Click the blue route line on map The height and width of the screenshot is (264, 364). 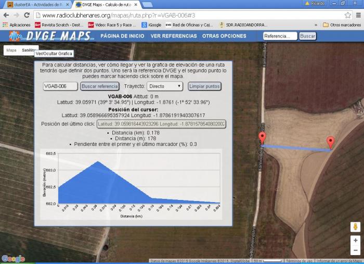click(x=296, y=148)
